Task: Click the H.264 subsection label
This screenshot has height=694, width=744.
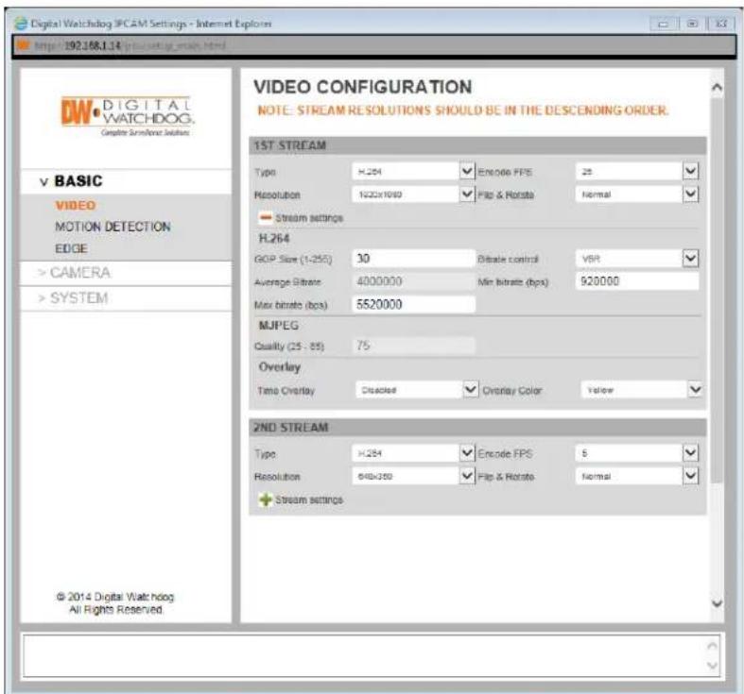Action: (274, 238)
